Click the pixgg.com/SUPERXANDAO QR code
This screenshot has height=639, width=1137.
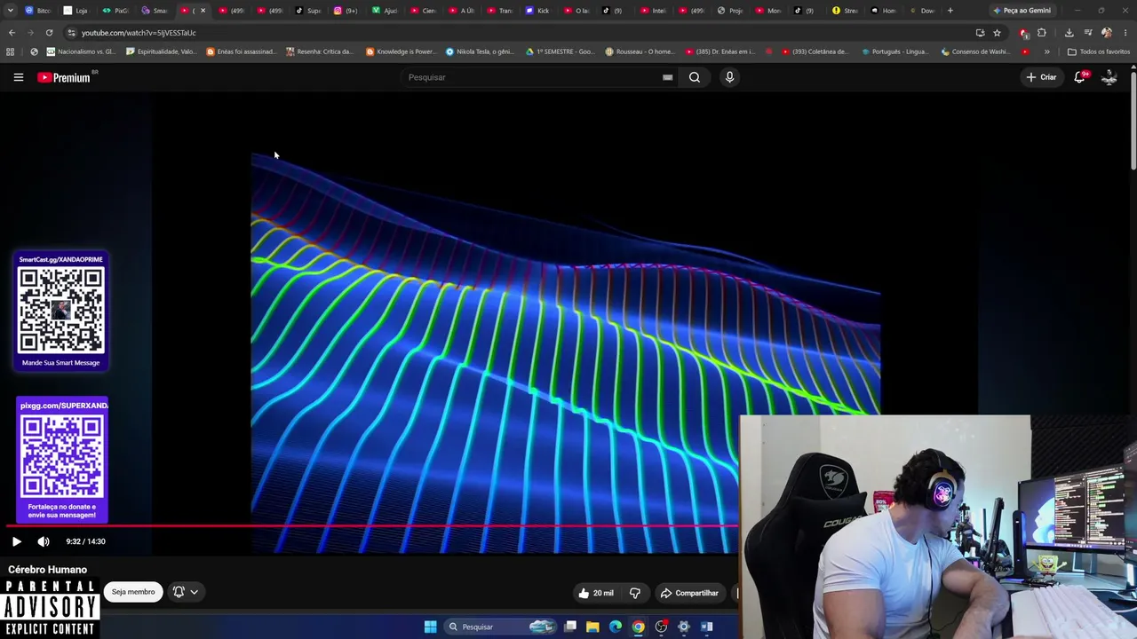click(62, 456)
